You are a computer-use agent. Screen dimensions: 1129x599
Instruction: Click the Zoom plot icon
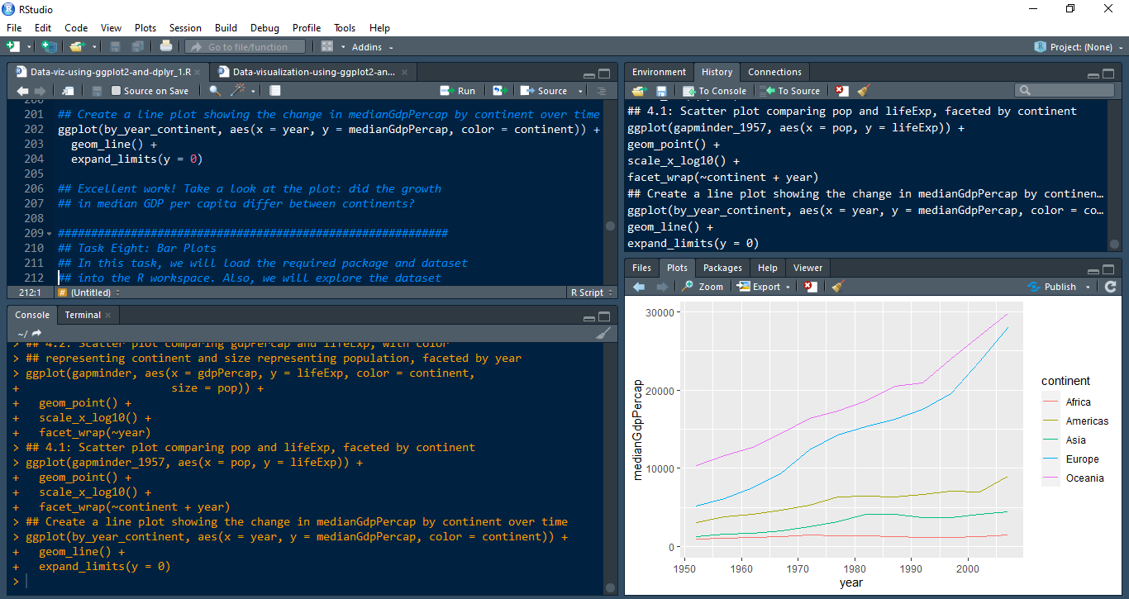(x=703, y=287)
